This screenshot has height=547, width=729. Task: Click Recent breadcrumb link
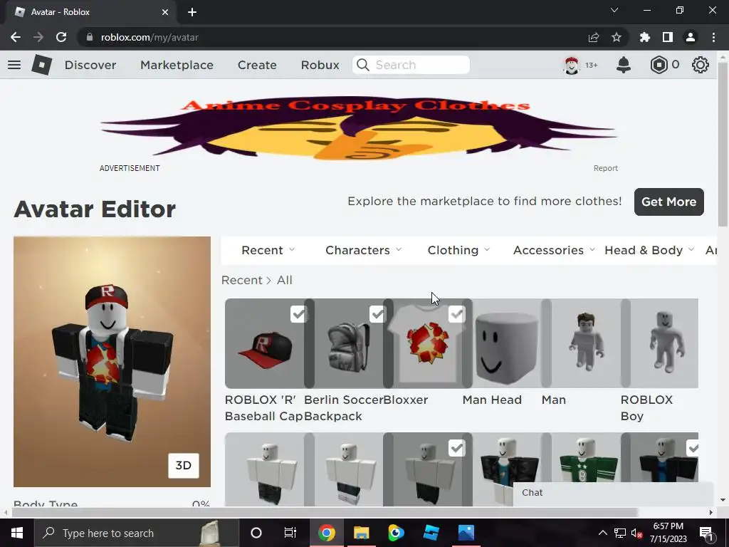click(x=242, y=280)
